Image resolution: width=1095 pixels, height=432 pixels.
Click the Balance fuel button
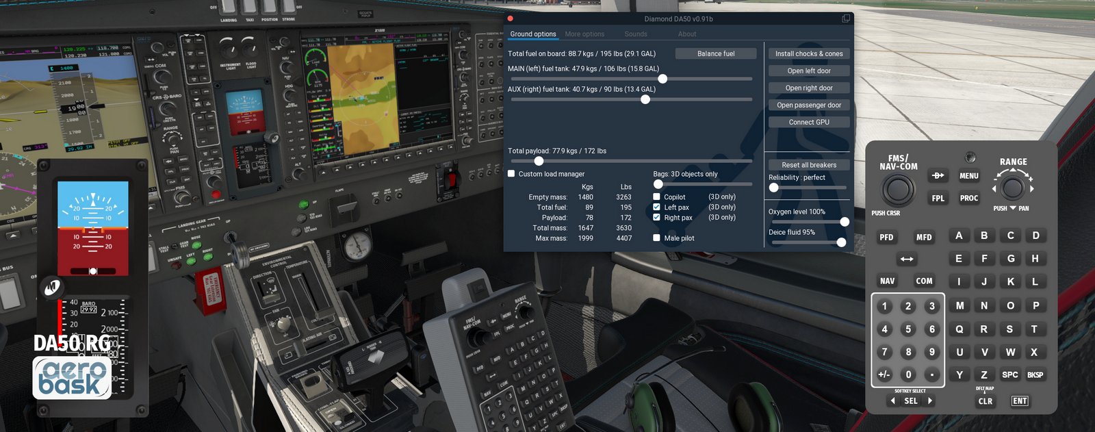[x=716, y=53]
